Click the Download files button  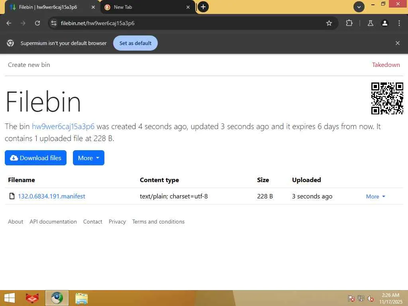point(35,158)
